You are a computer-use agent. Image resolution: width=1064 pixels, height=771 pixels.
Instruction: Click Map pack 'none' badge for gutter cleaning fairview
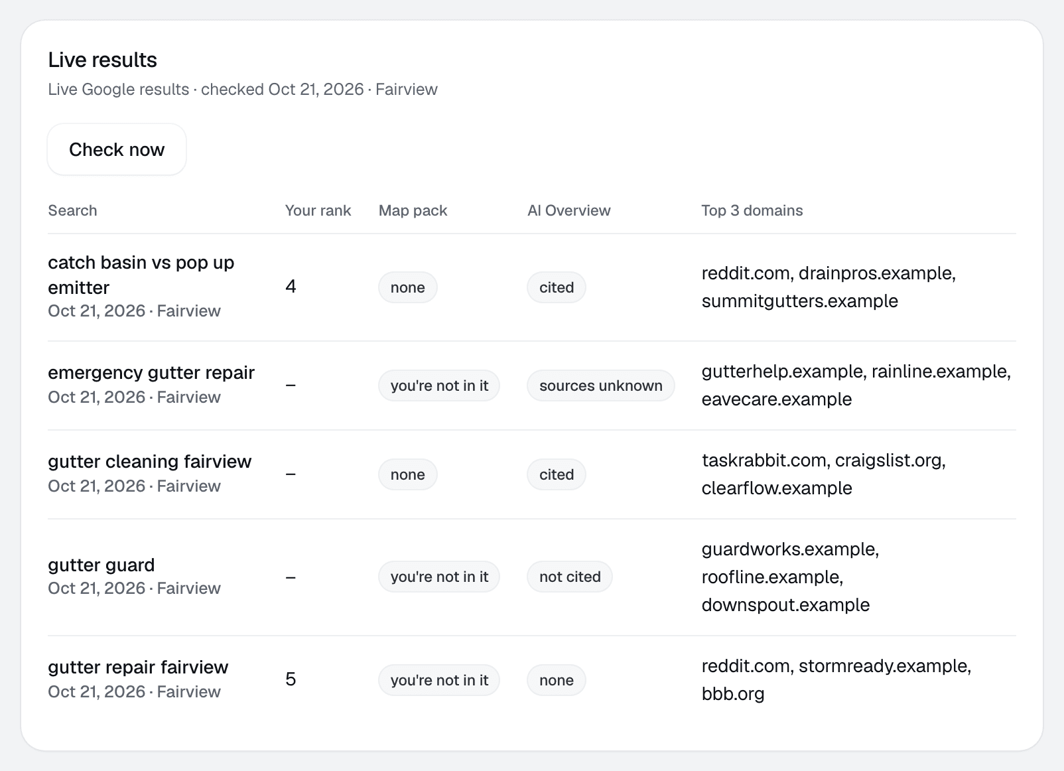407,474
